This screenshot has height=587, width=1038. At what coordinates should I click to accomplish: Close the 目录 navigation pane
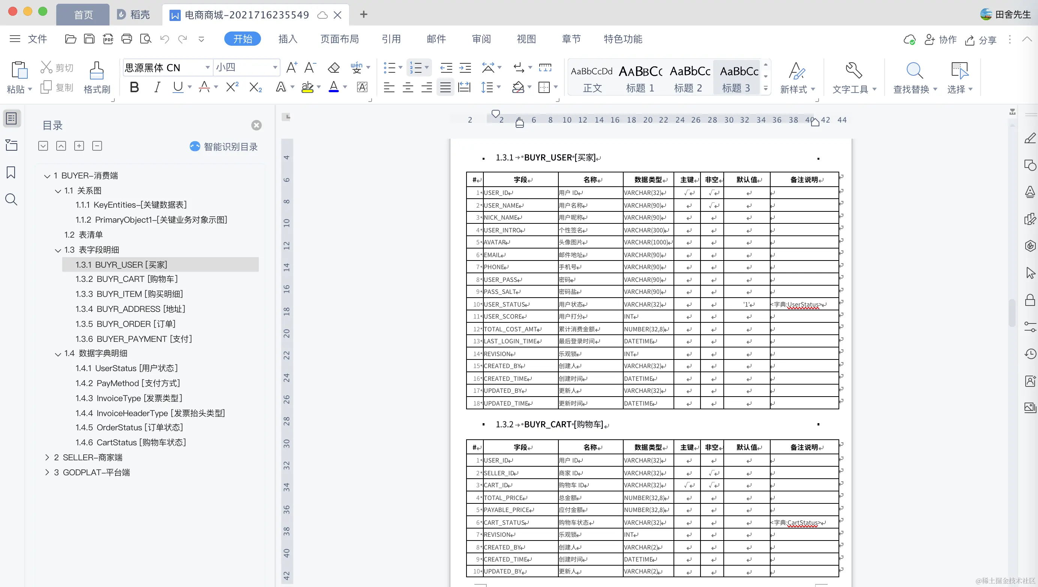(x=256, y=125)
